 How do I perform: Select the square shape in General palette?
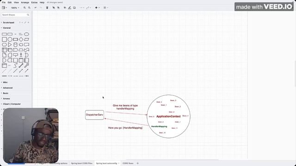pyautogui.click(x=4, y=39)
